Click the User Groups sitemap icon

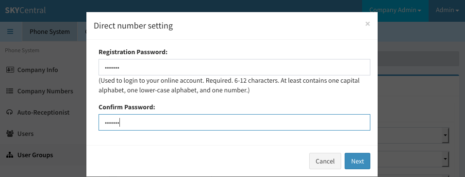point(10,155)
